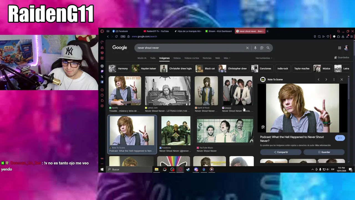
Task: Open the Player icon in Opera sidebar
Action: pos(102,90)
